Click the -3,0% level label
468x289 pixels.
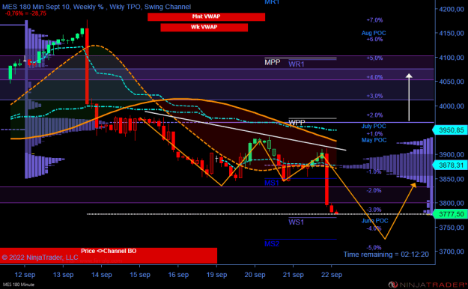point(374,210)
